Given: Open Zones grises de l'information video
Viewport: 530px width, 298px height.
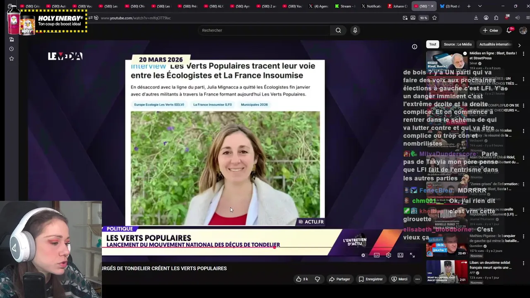Looking at the screenshot, I should [494, 186].
